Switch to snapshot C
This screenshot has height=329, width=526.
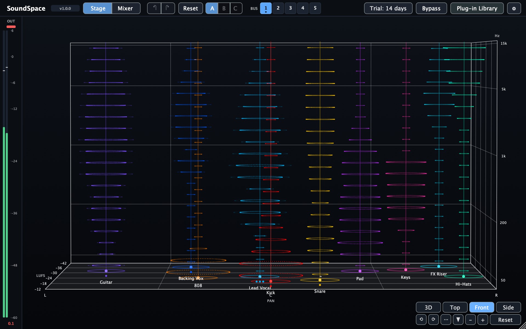[236, 8]
